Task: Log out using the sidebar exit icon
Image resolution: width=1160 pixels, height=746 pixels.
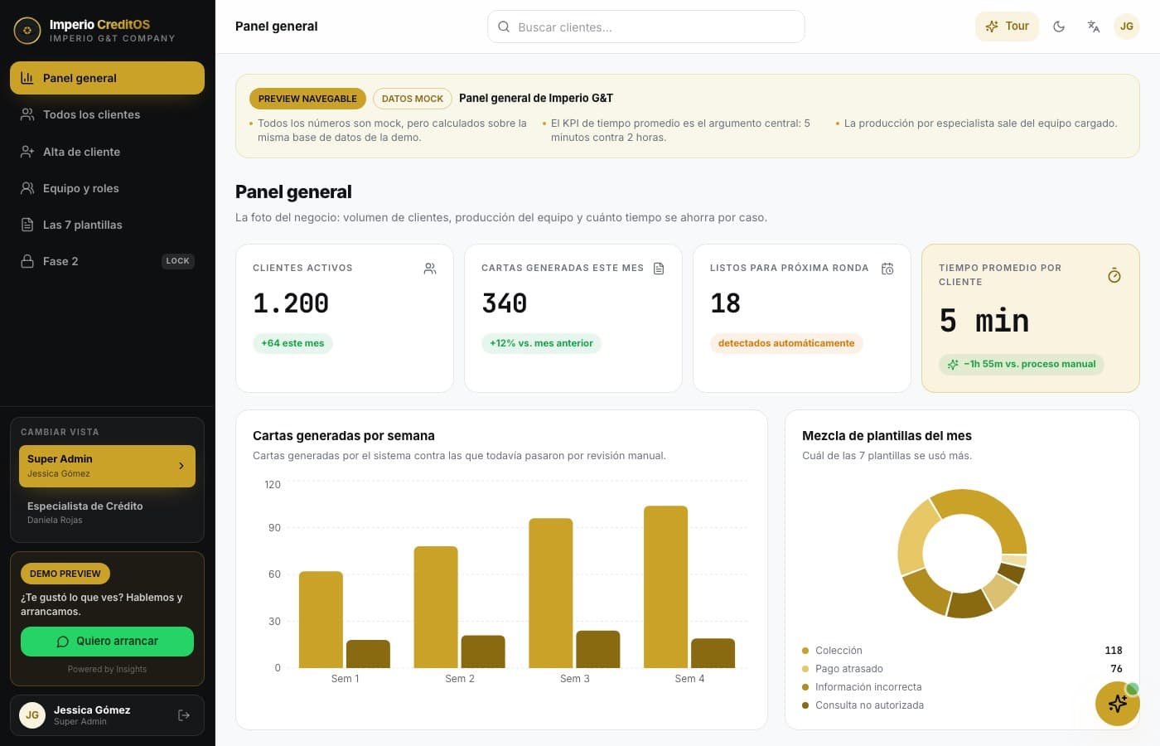Action: click(x=184, y=715)
